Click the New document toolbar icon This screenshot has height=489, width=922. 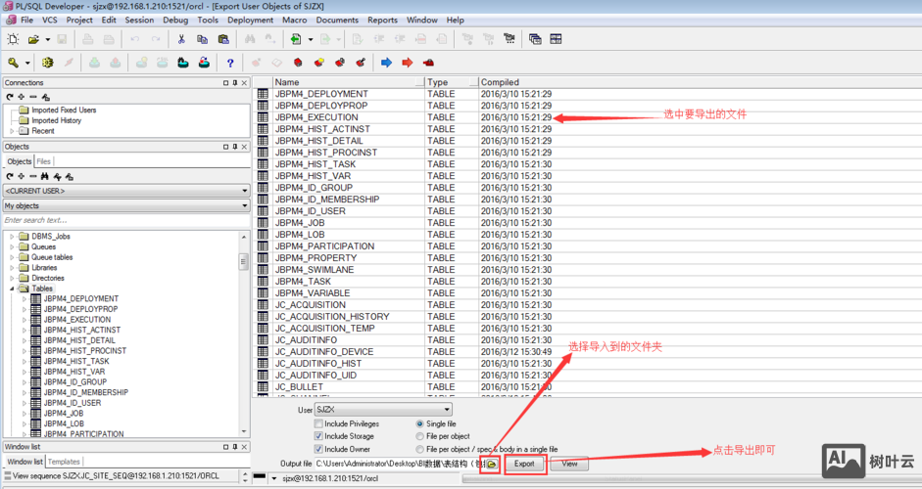13,39
